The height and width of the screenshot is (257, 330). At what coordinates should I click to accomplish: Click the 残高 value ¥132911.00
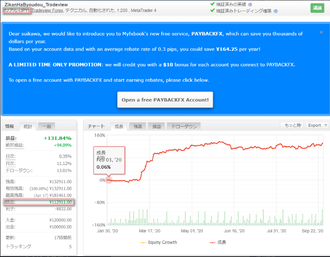(x=60, y=182)
